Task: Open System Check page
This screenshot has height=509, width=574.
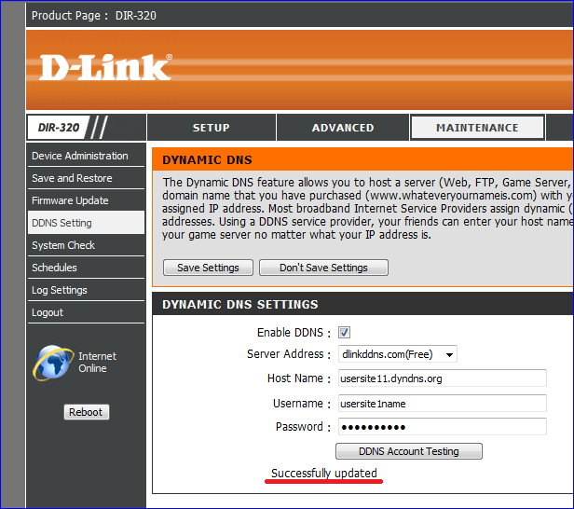Action: click(x=86, y=245)
